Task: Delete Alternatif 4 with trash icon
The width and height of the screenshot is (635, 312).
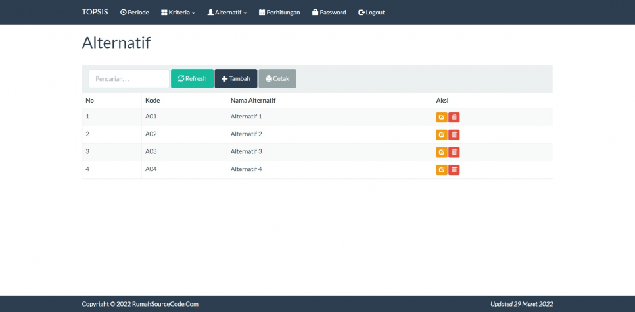Action: pyautogui.click(x=454, y=170)
